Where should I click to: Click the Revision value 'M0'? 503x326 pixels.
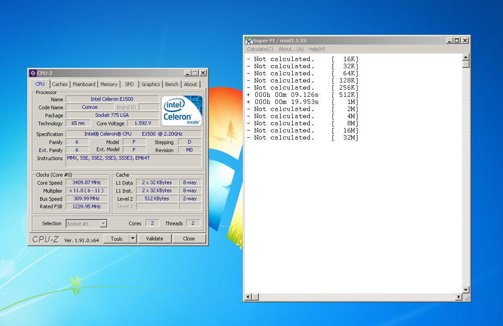coord(190,150)
